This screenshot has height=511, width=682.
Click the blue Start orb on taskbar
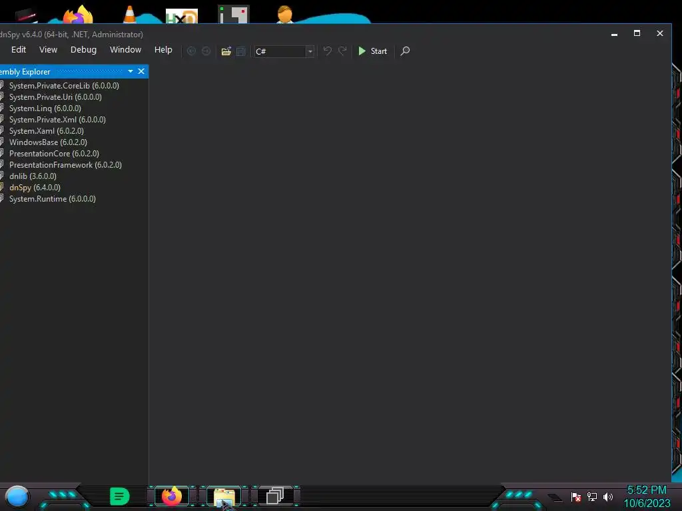(17, 496)
